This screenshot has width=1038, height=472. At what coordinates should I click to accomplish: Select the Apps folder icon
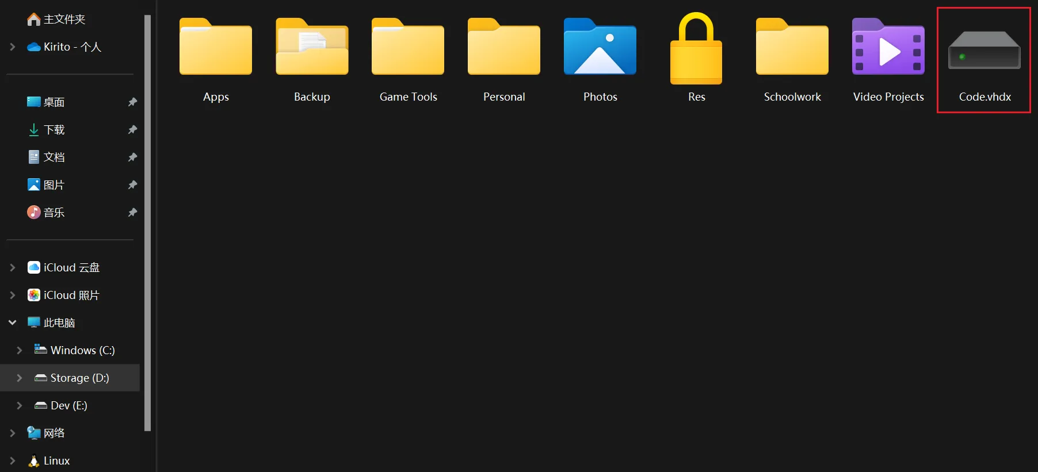point(216,48)
